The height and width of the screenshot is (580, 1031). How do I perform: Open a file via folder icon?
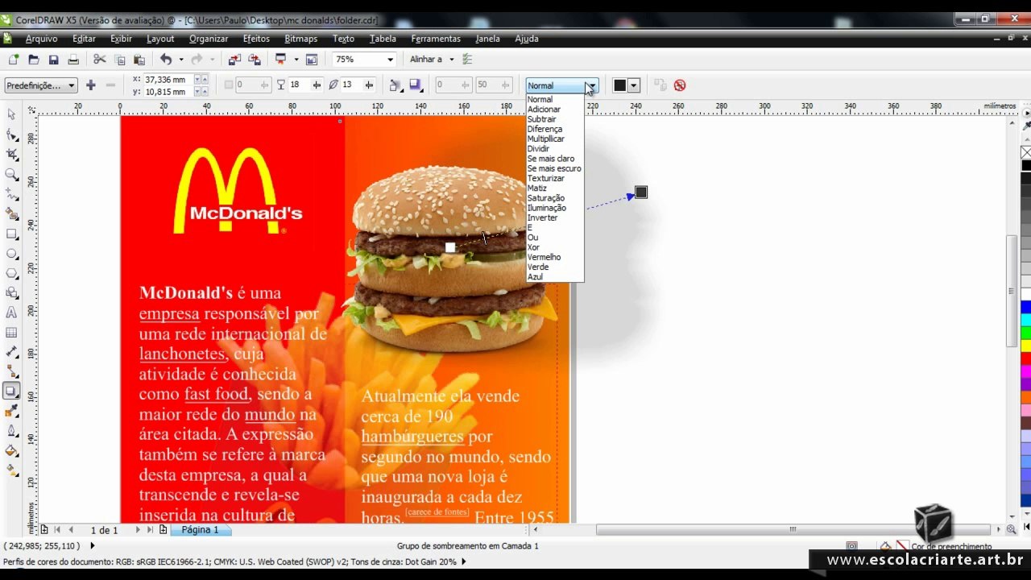coord(34,60)
